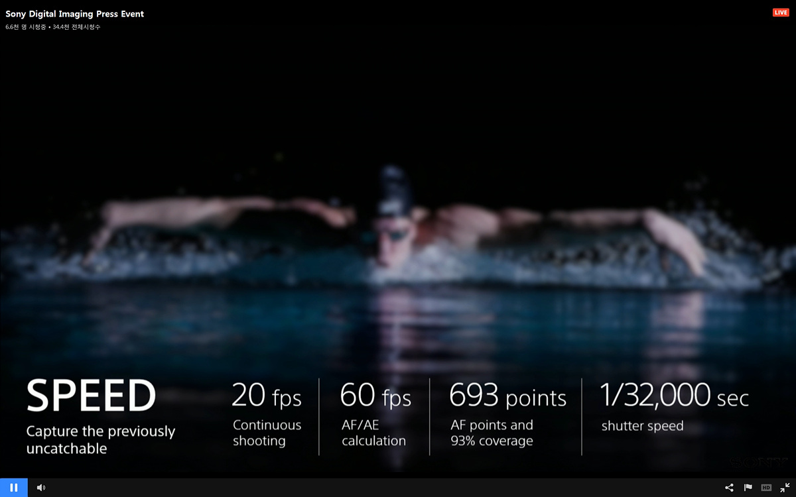Open the share icon in player bar
This screenshot has height=497, width=796.
(729, 488)
